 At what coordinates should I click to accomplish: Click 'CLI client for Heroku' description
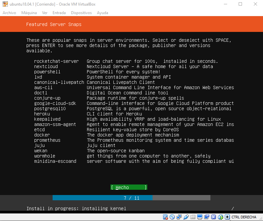[x=114, y=114]
